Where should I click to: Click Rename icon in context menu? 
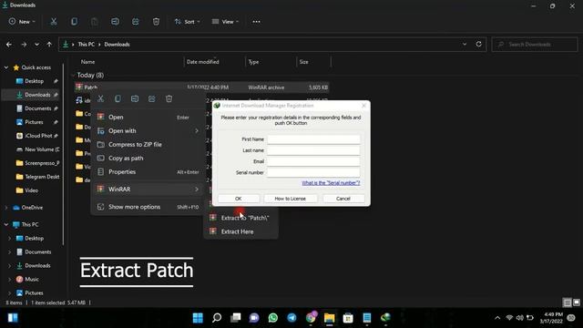[x=135, y=98]
